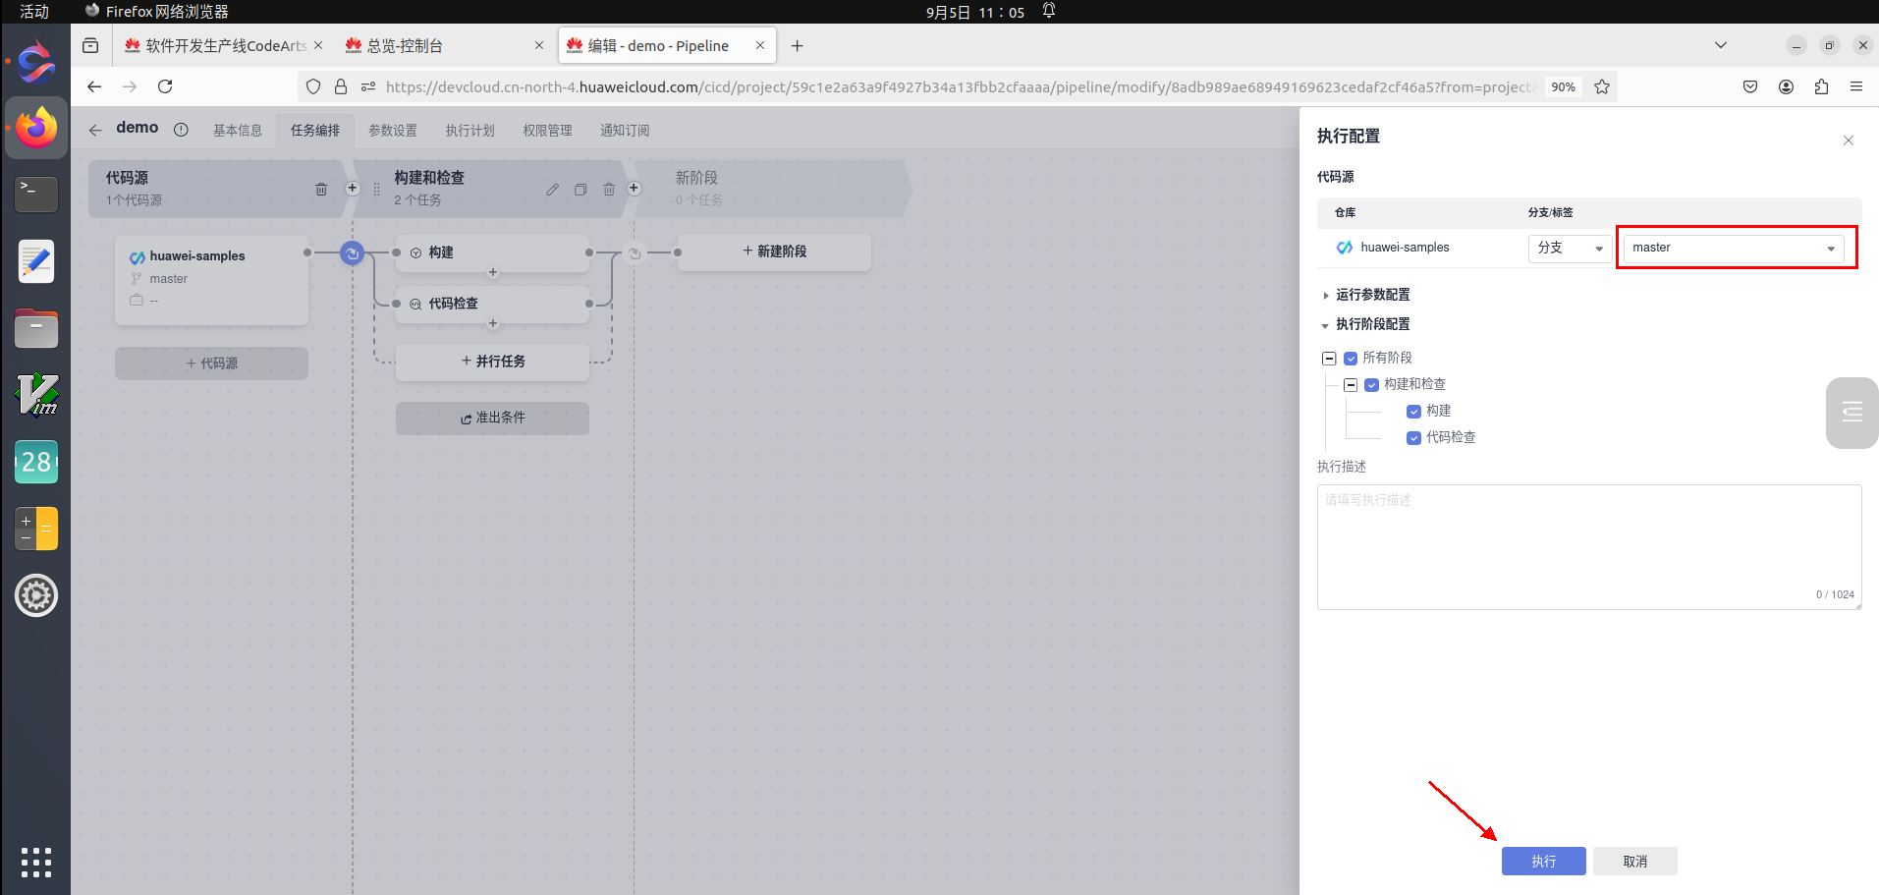Open a new browser tab
The height and width of the screenshot is (895, 1879).
tap(798, 45)
